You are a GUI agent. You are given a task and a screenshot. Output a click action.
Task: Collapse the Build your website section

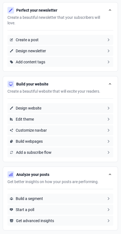[x=110, y=84]
